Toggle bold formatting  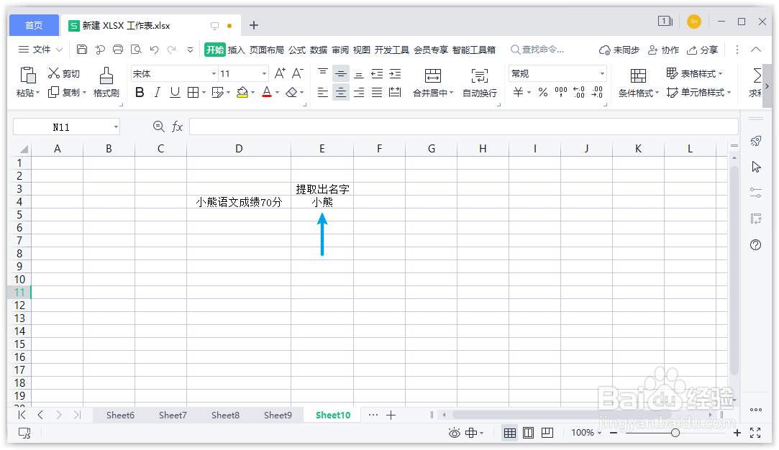pyautogui.click(x=140, y=92)
